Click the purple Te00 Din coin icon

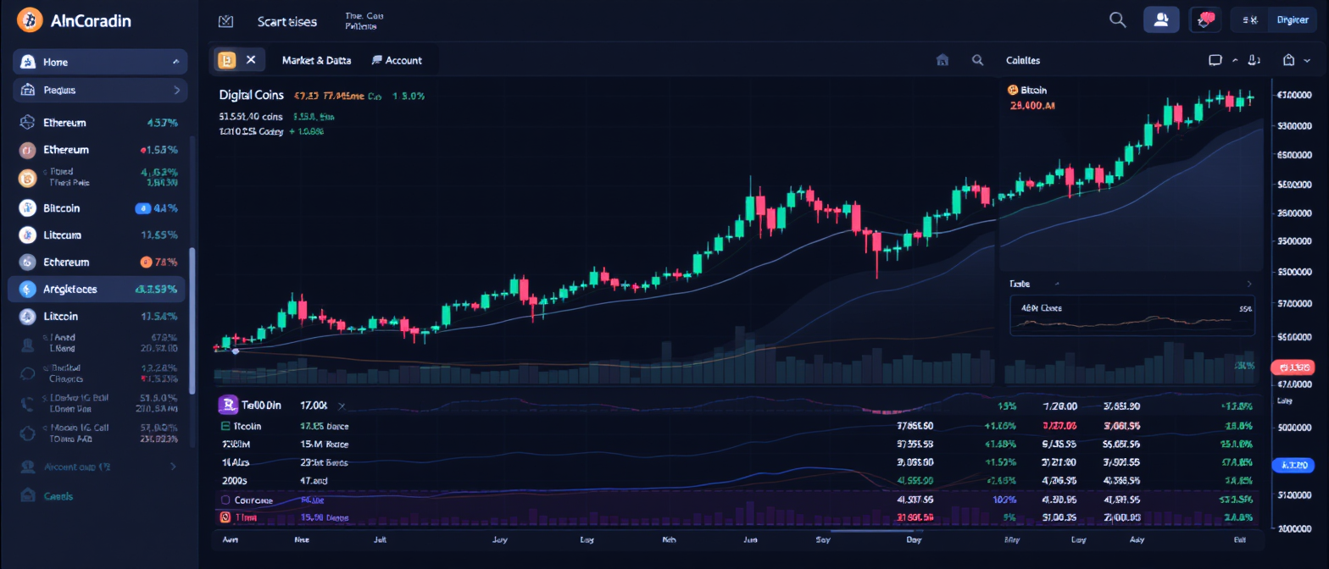point(226,406)
